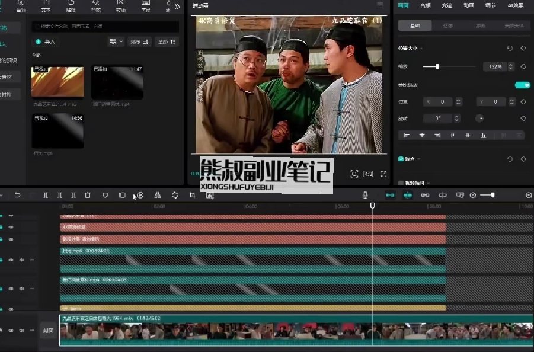Toggle the main track magnet
This screenshot has width=534, height=352.
tap(391, 195)
